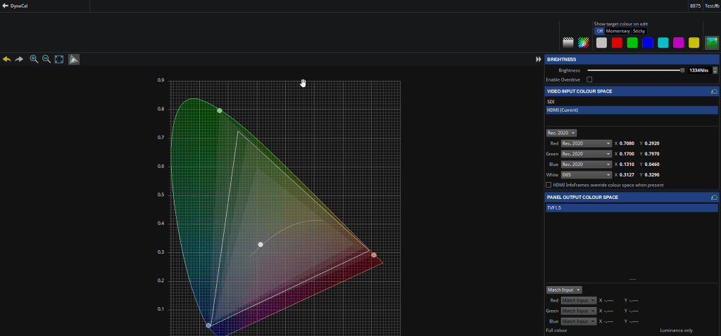
Task: Select the landscape image test pattern
Action: pos(712,43)
